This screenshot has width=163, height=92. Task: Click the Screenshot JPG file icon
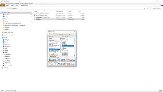click(35, 18)
